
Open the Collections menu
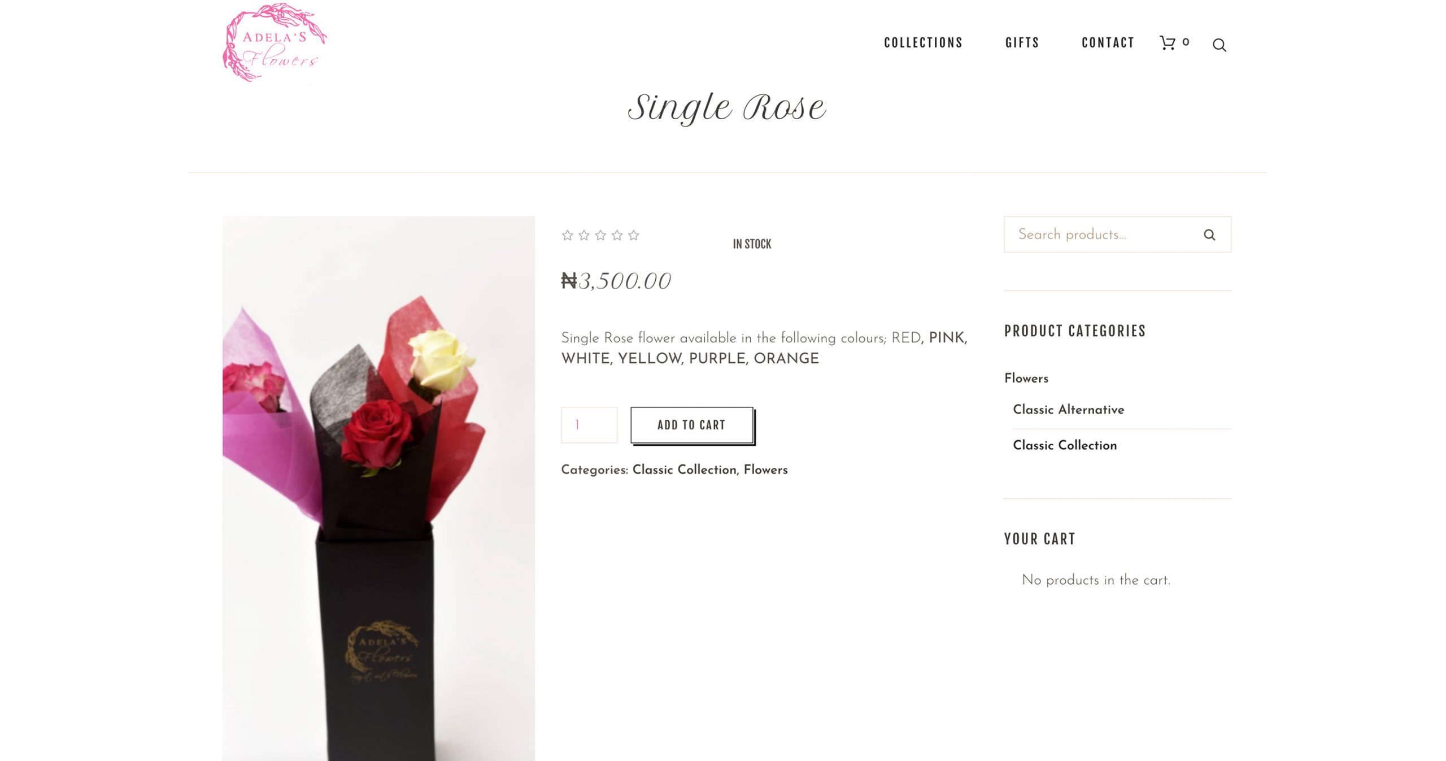pyautogui.click(x=923, y=43)
